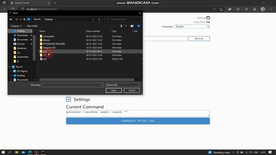Click the Search Desktop field
The image size is (276, 155).
tap(122, 19)
